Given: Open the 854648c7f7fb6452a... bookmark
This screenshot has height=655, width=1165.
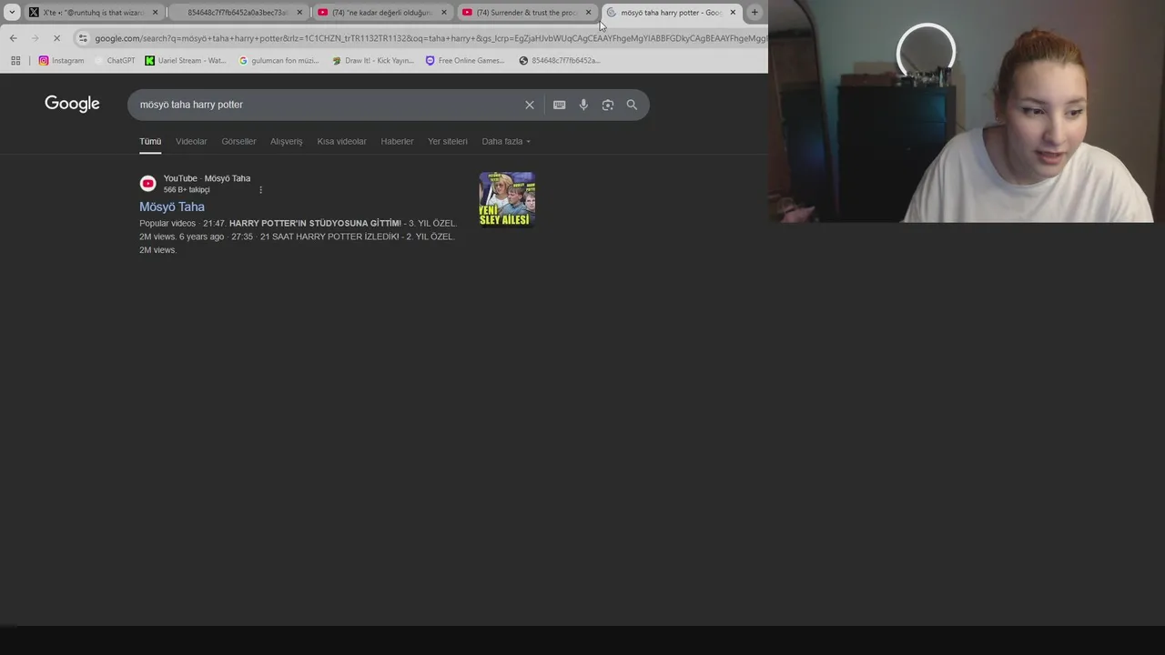Looking at the screenshot, I should pyautogui.click(x=559, y=61).
